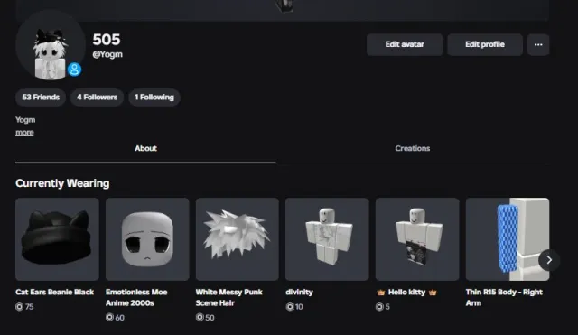Click the crown icon after Hello kitty
This screenshot has height=335, width=578.
click(x=433, y=293)
